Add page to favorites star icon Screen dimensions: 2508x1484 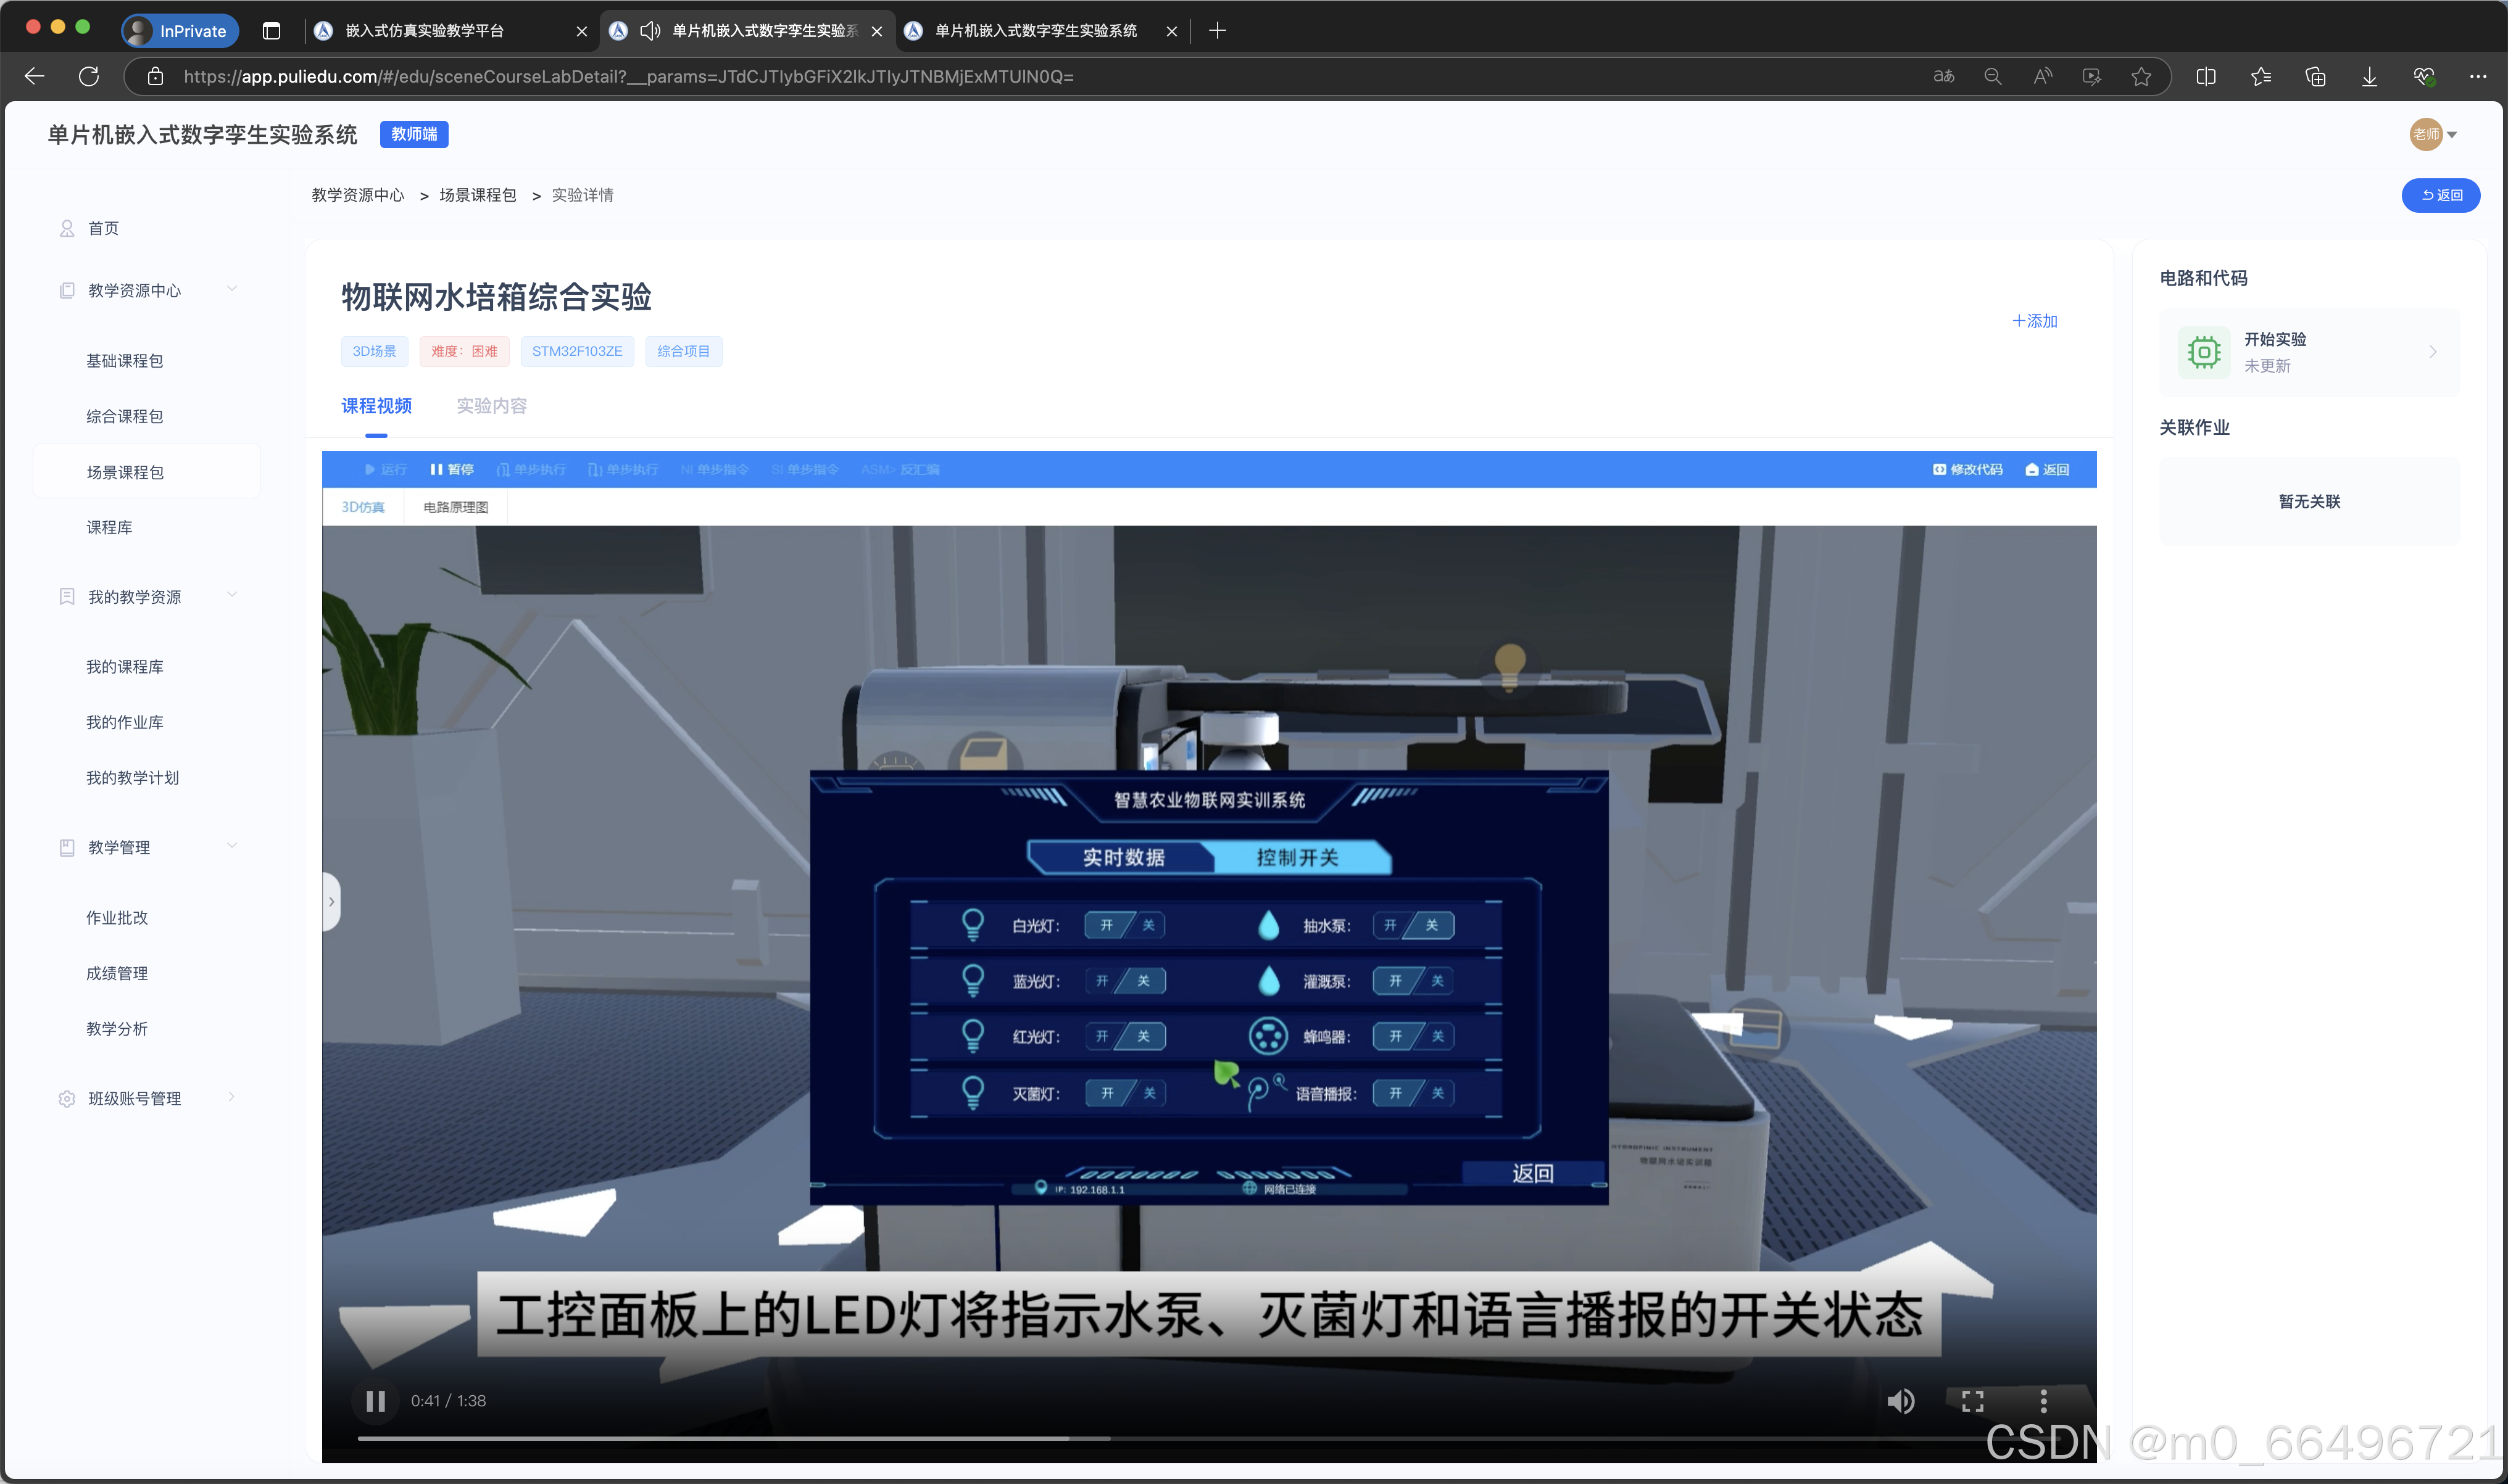(x=2141, y=76)
